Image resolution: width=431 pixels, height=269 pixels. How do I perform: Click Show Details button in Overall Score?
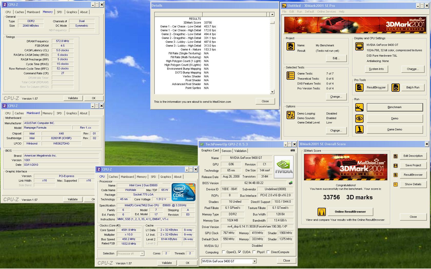413,184
